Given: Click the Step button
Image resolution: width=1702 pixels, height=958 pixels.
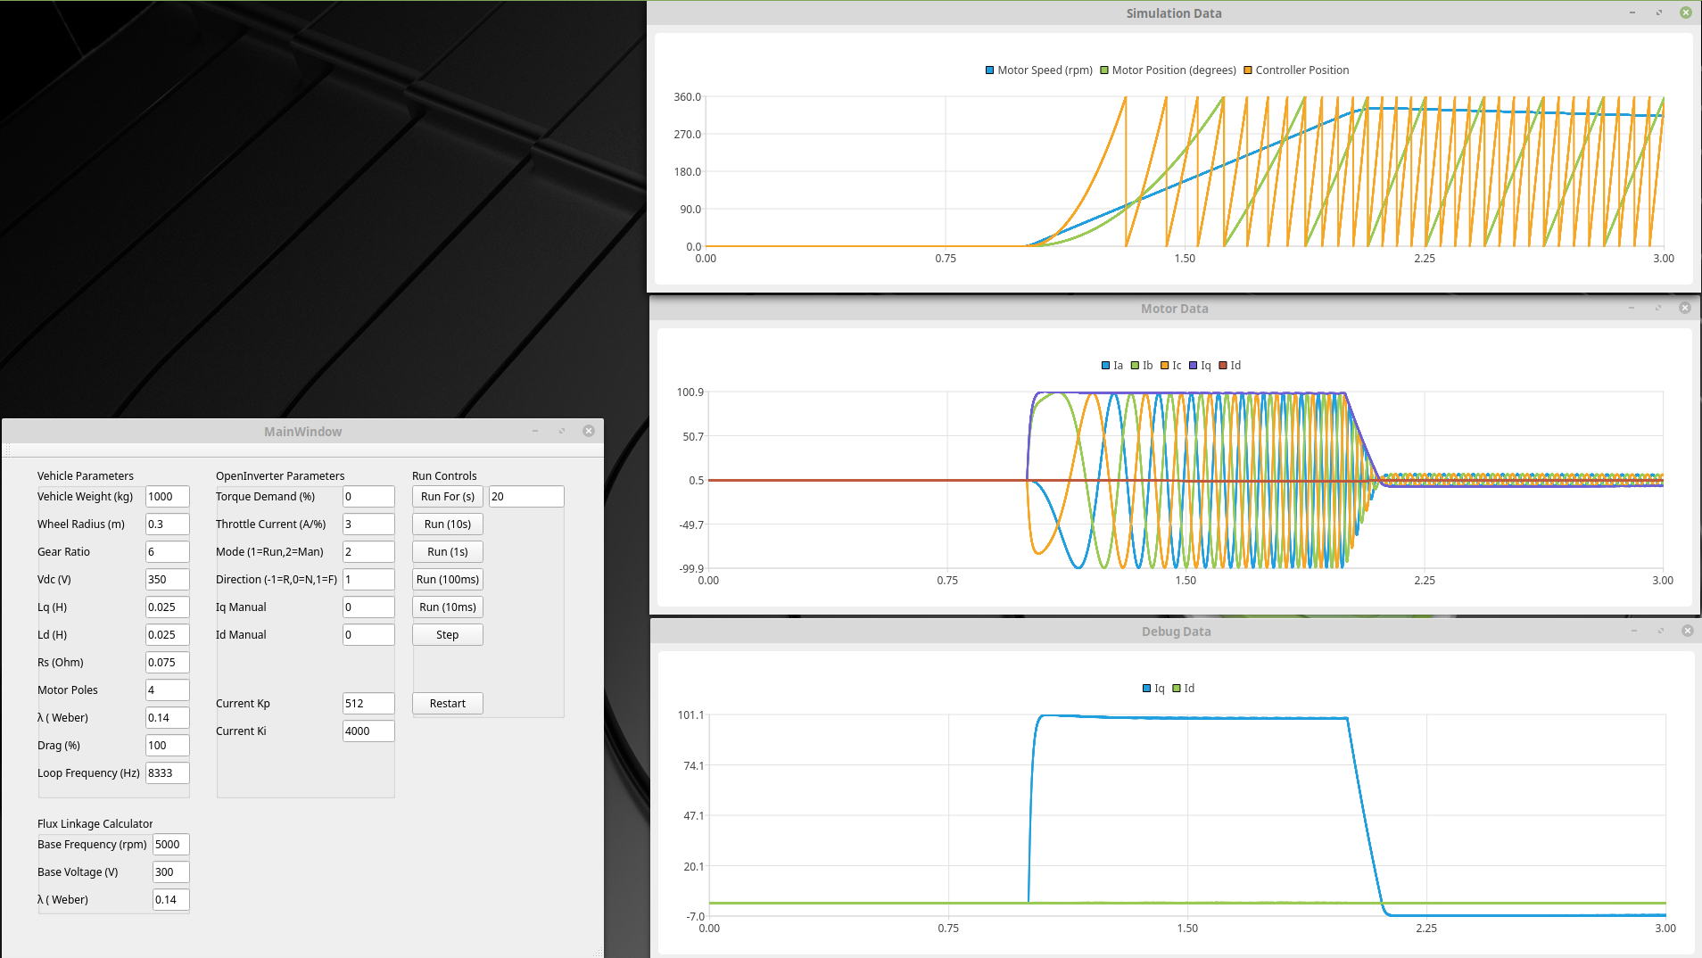Looking at the screenshot, I should pos(447,635).
